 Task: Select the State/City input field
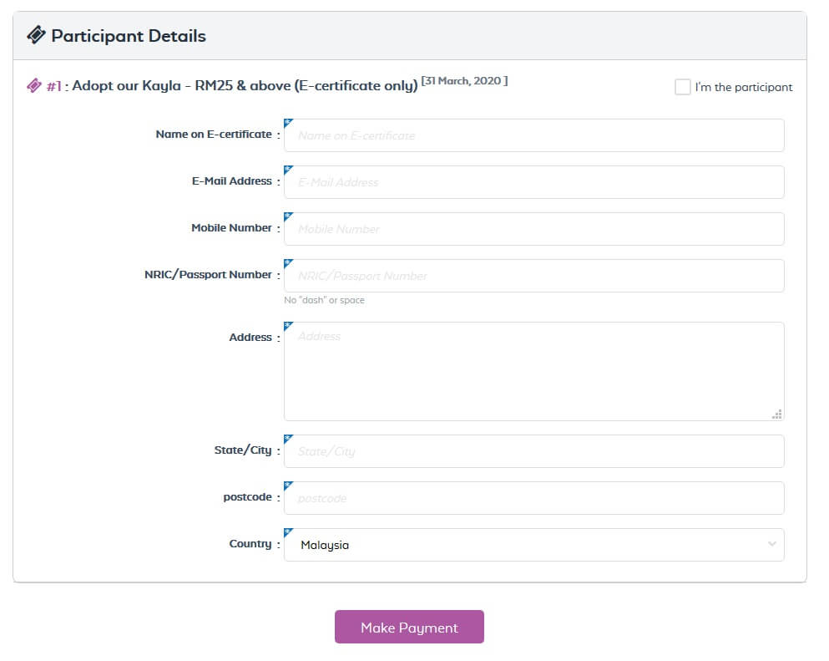[534, 451]
